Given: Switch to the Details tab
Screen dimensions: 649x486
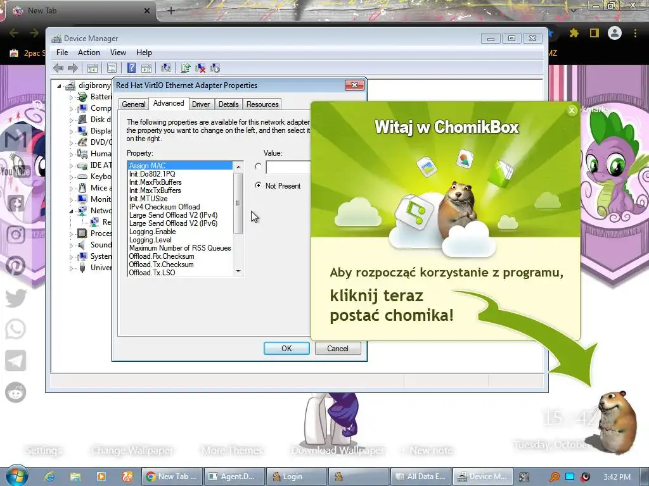Looking at the screenshot, I should click(228, 104).
